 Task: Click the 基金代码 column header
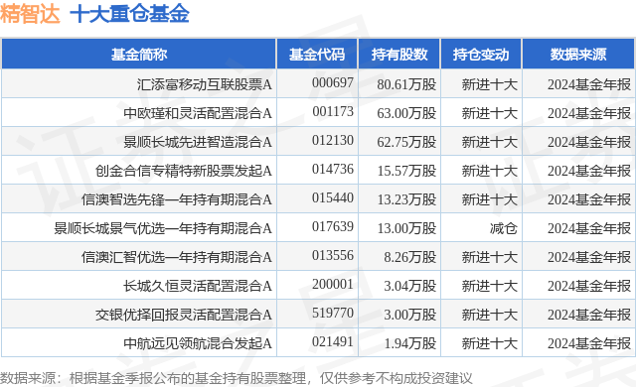coord(317,55)
